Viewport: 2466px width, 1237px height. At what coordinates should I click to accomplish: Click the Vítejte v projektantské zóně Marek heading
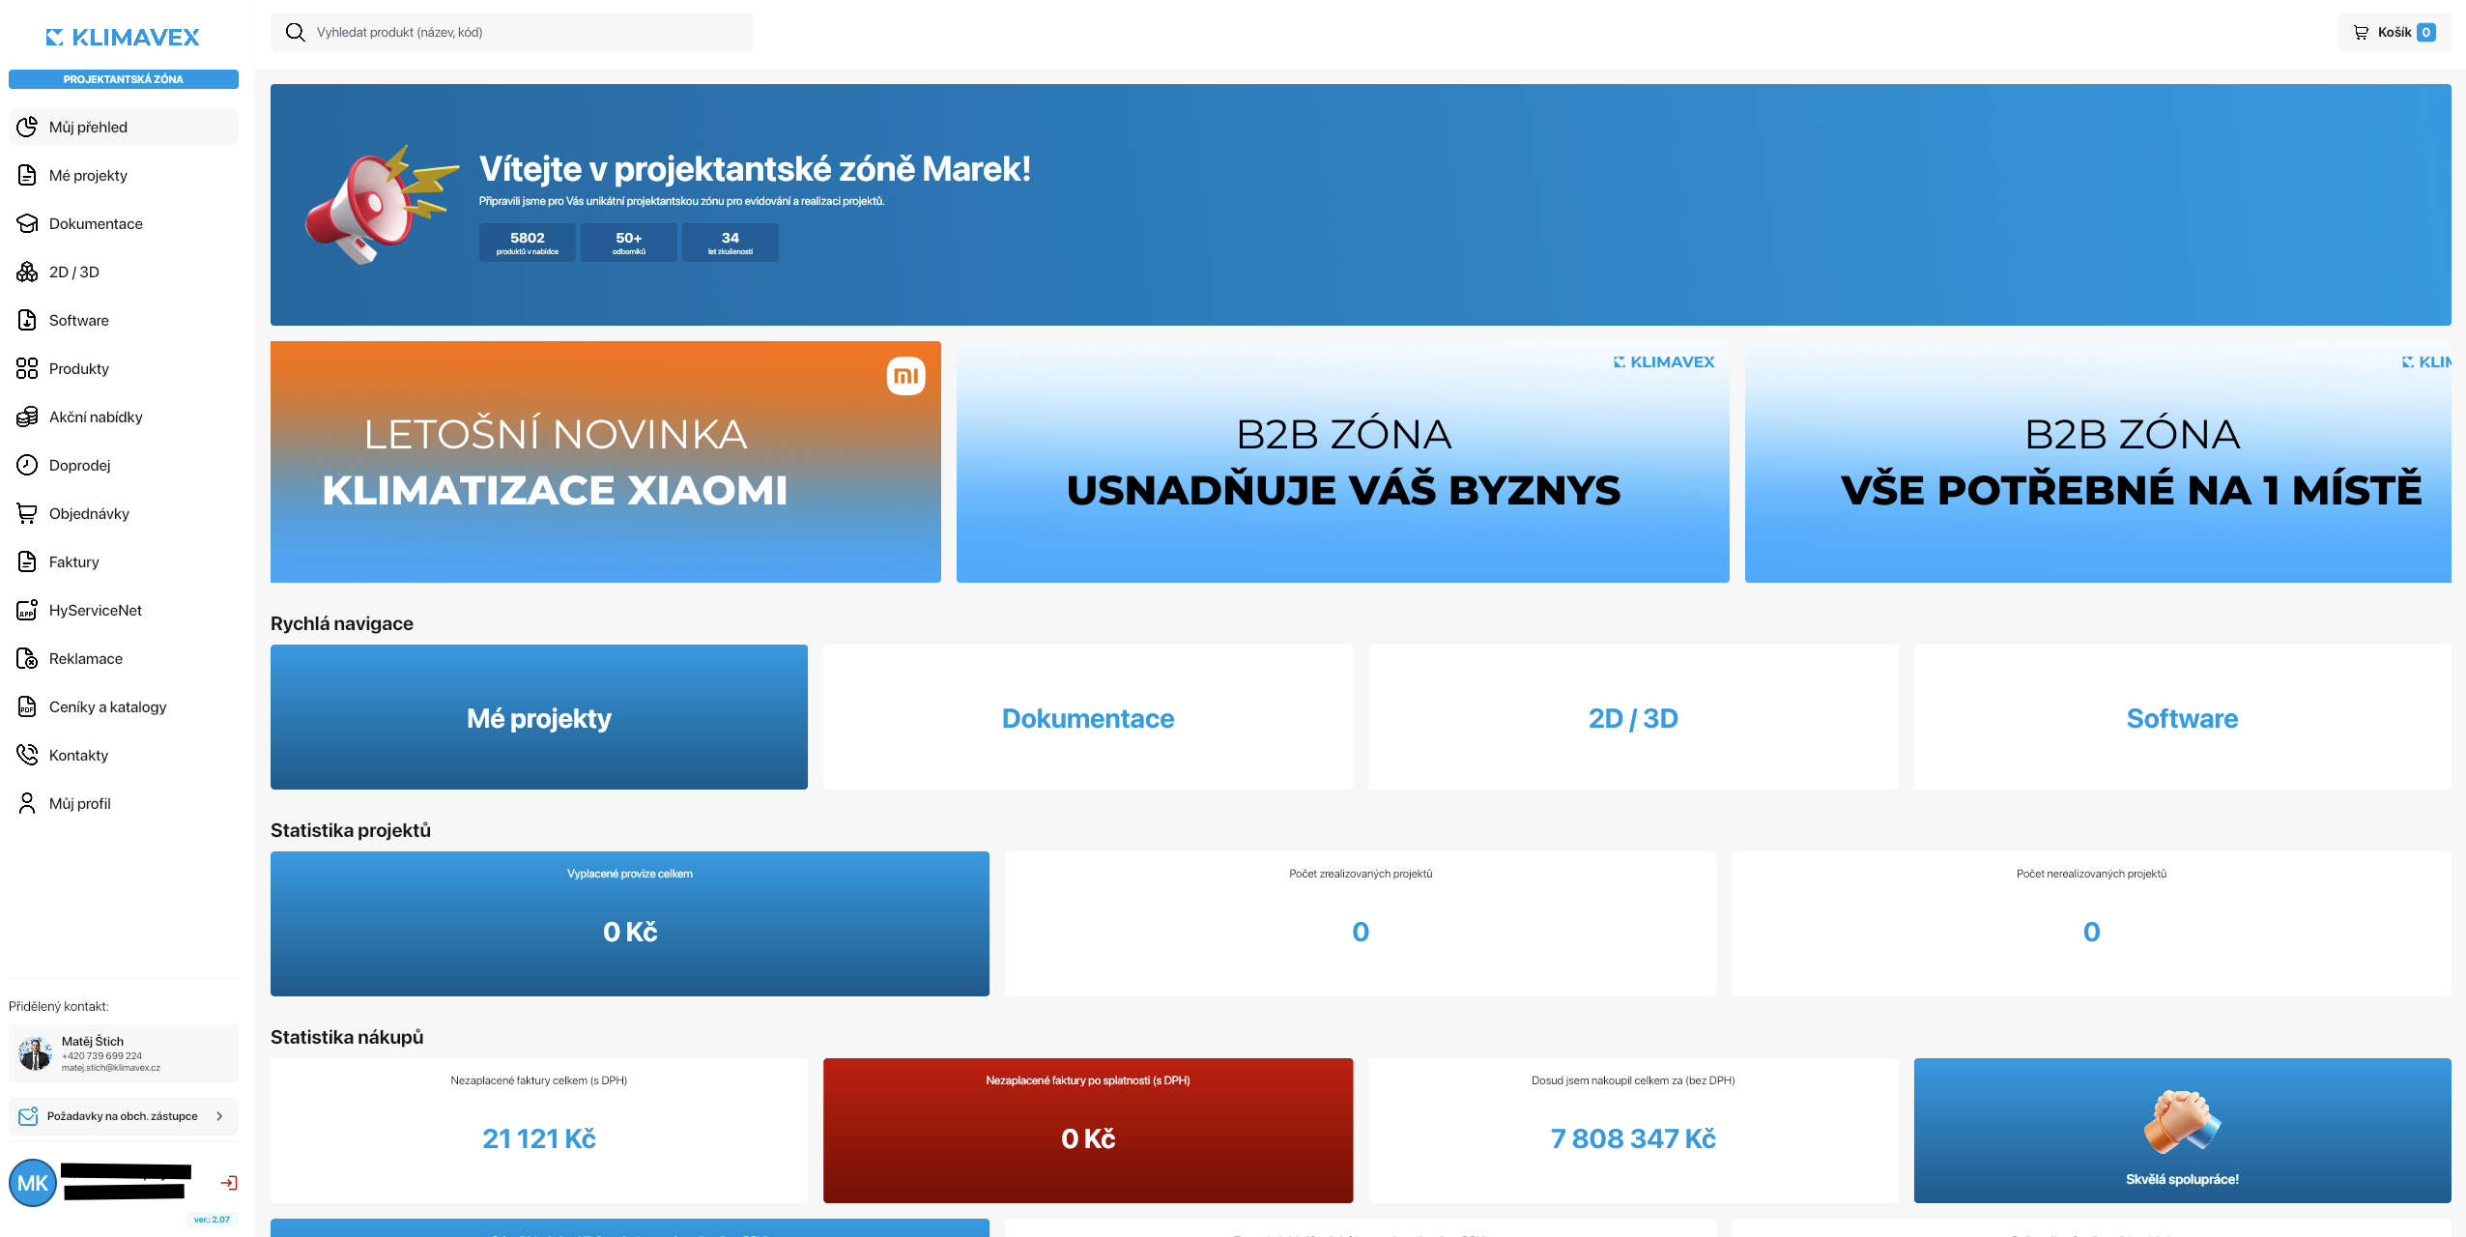755,169
